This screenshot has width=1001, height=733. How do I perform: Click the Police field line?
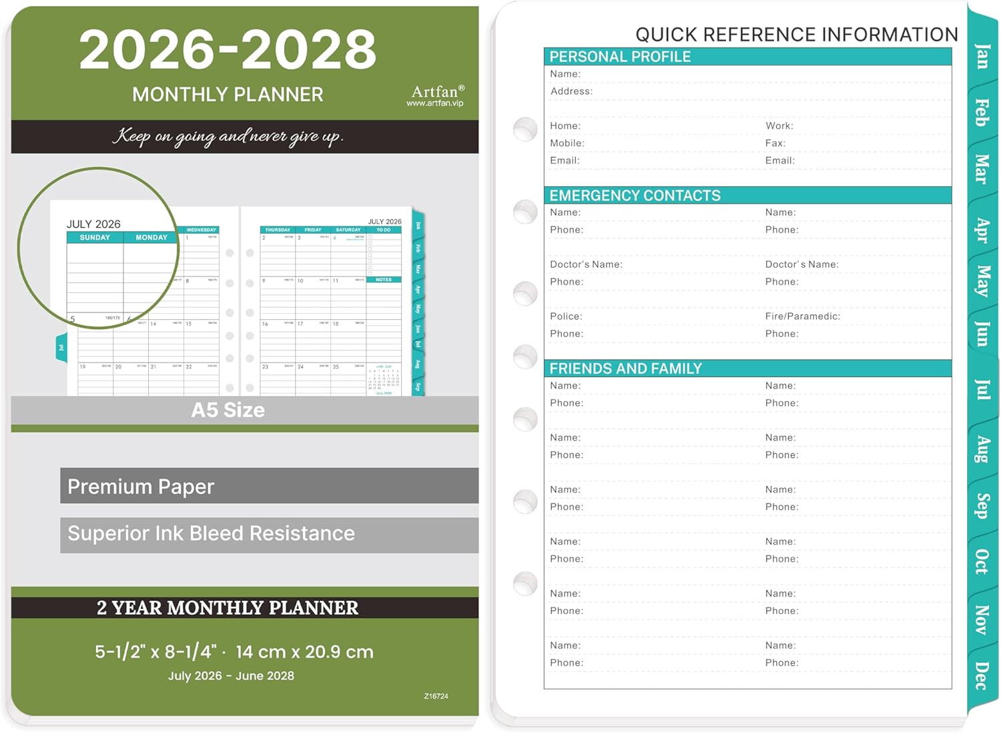click(x=654, y=316)
